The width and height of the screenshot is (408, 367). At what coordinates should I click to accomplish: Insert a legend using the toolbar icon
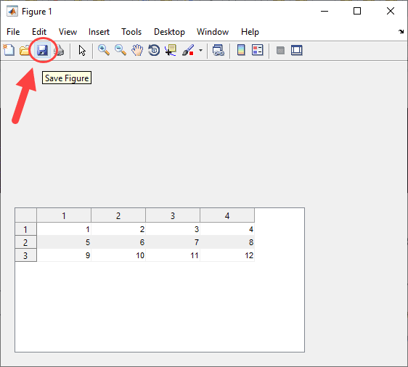point(257,50)
